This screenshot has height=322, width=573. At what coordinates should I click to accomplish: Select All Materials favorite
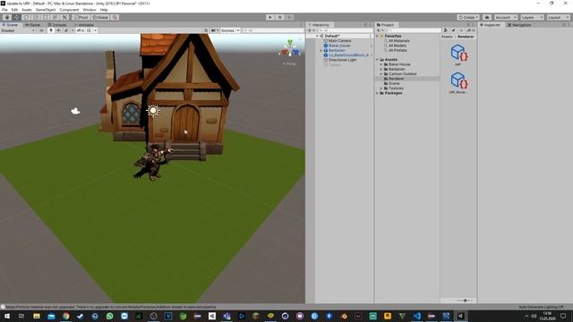coord(398,41)
